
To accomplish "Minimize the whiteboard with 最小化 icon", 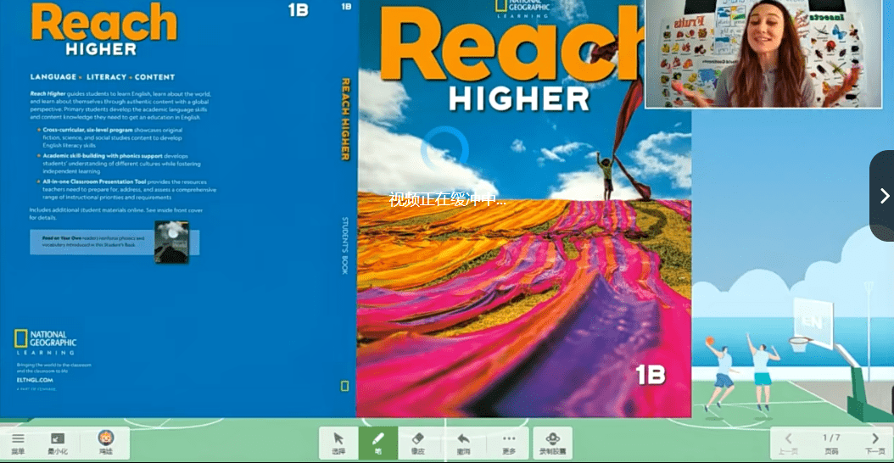I will tap(58, 443).
